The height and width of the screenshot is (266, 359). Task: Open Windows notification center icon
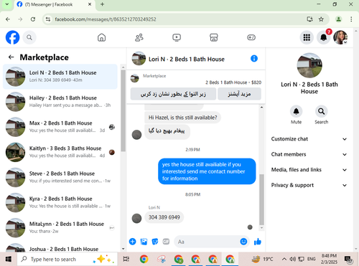pyautogui.click(x=348, y=259)
